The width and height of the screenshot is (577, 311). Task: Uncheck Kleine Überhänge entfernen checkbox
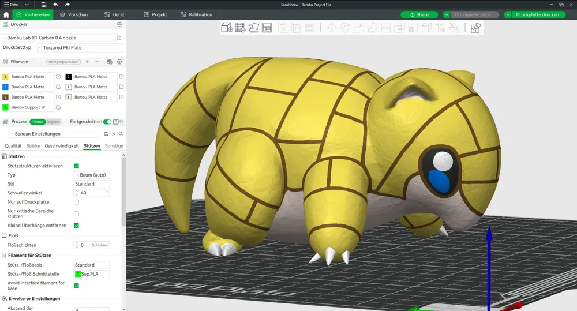coord(77,225)
